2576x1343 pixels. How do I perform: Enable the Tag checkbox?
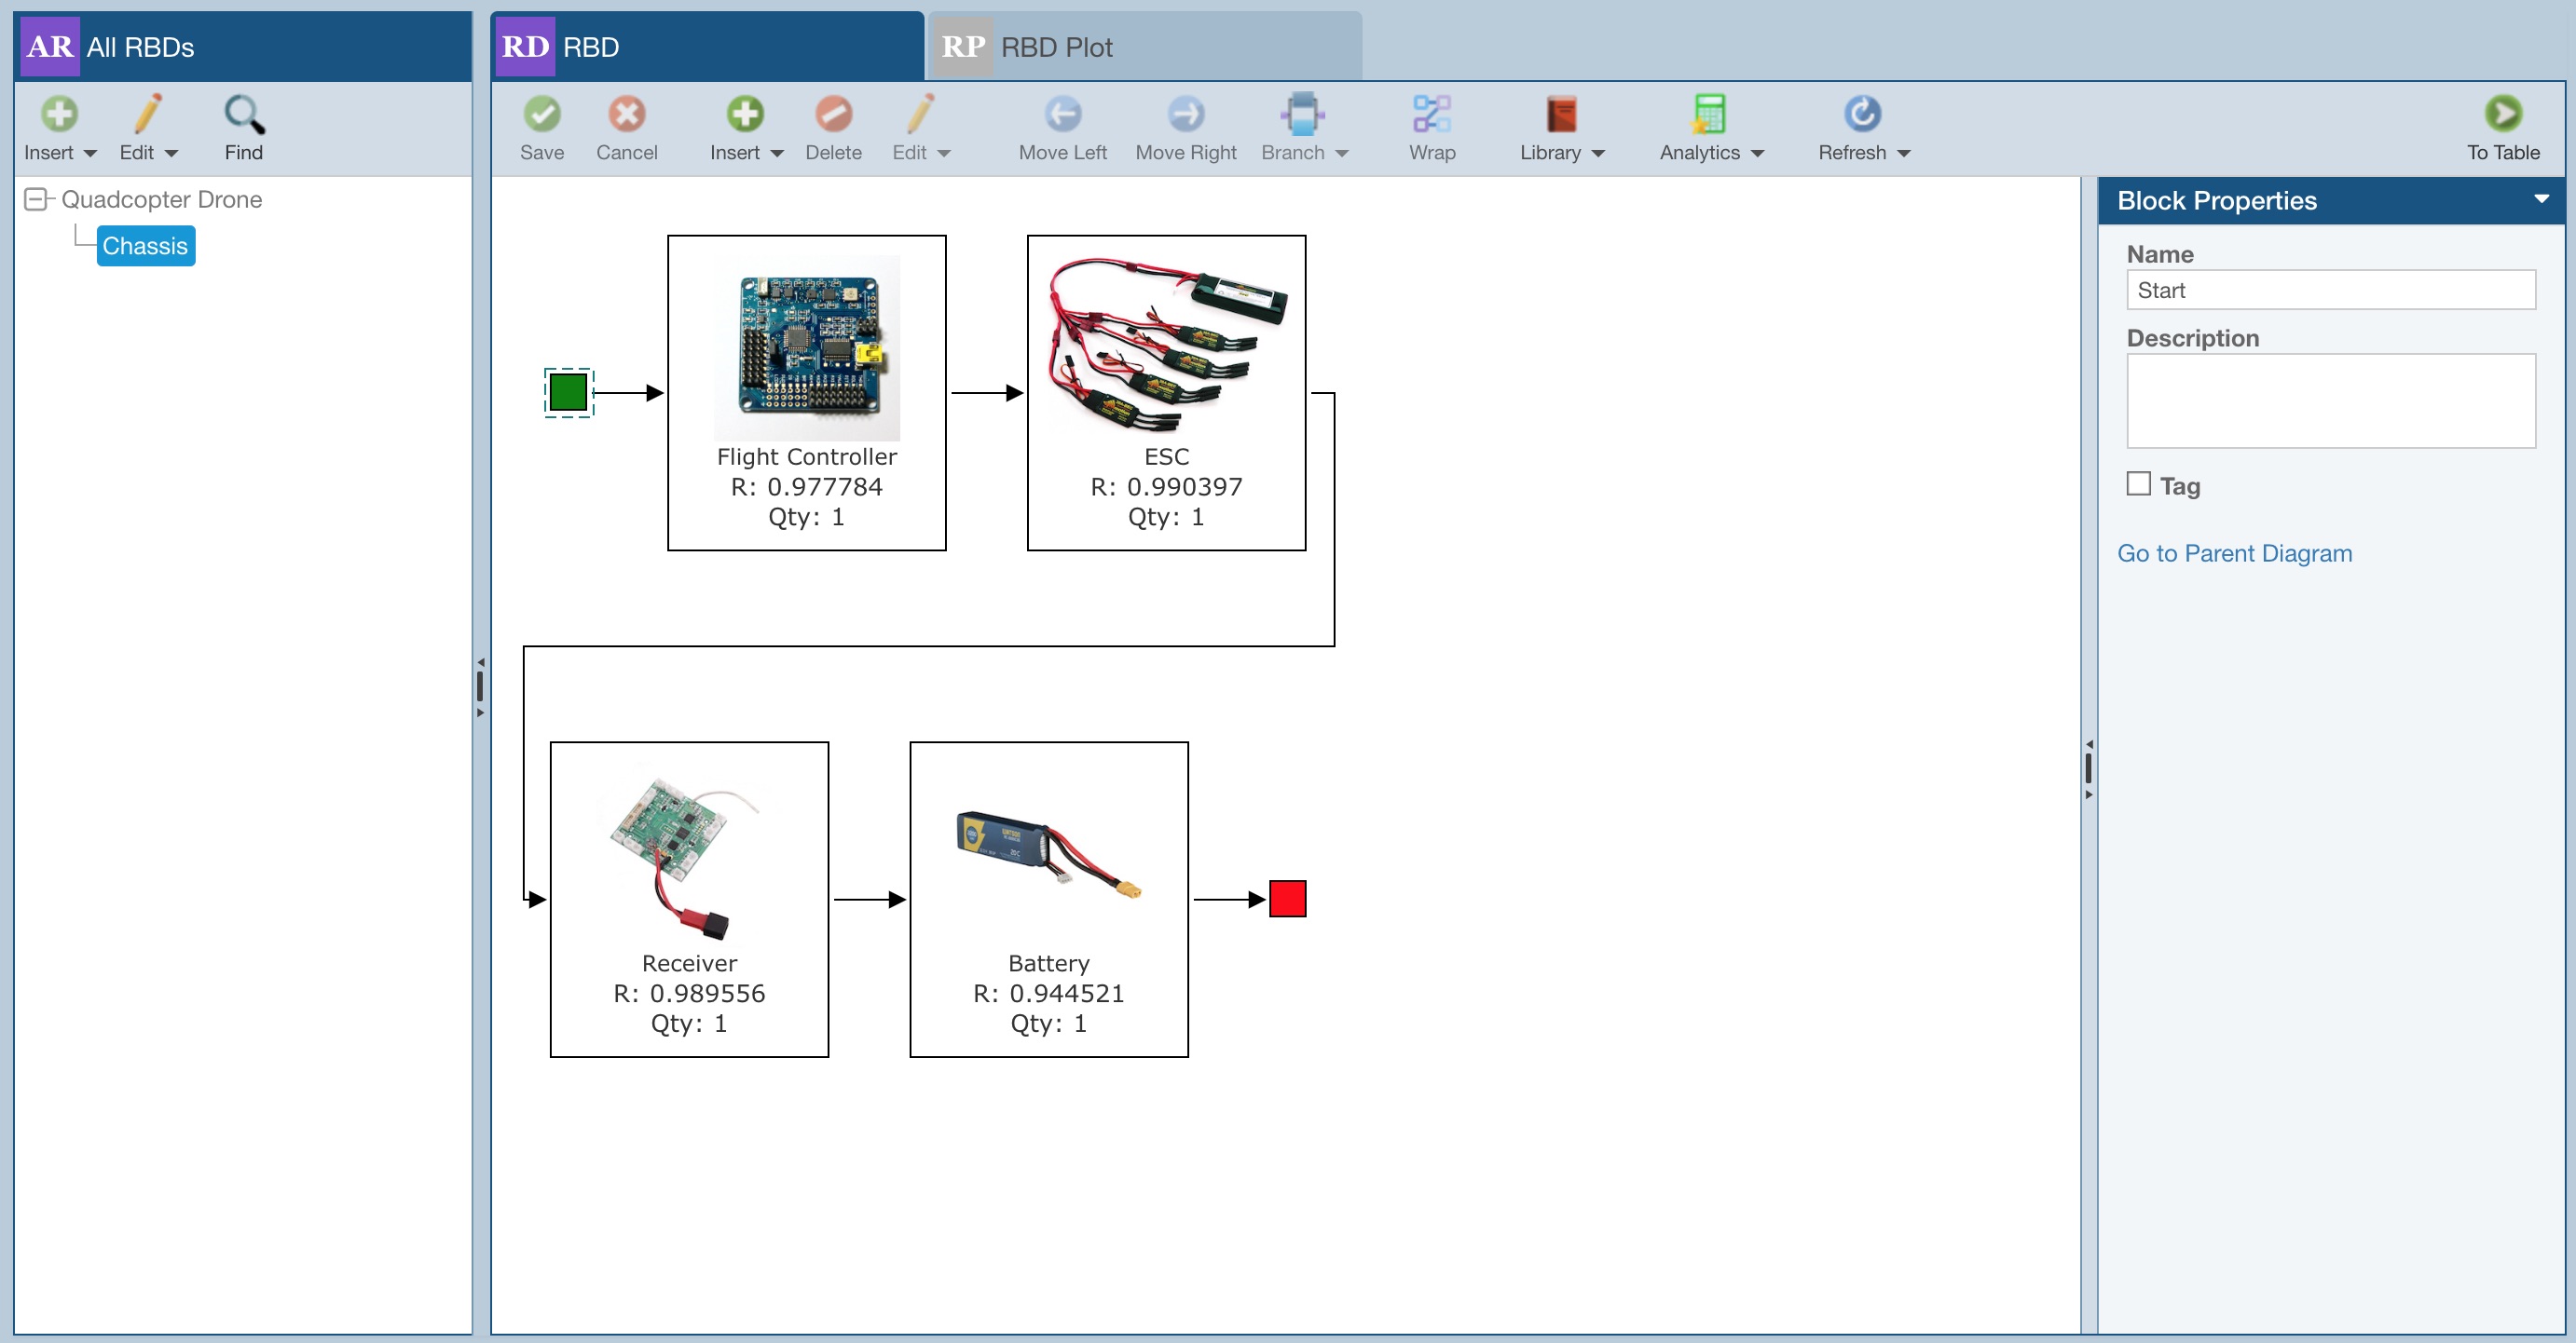(x=2138, y=483)
